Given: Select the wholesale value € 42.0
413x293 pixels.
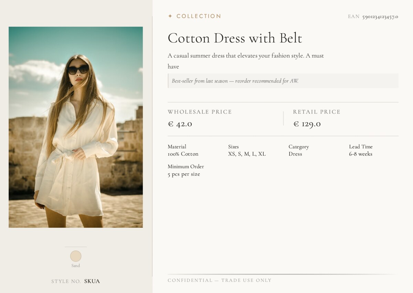Looking at the screenshot, I should click(x=180, y=124).
